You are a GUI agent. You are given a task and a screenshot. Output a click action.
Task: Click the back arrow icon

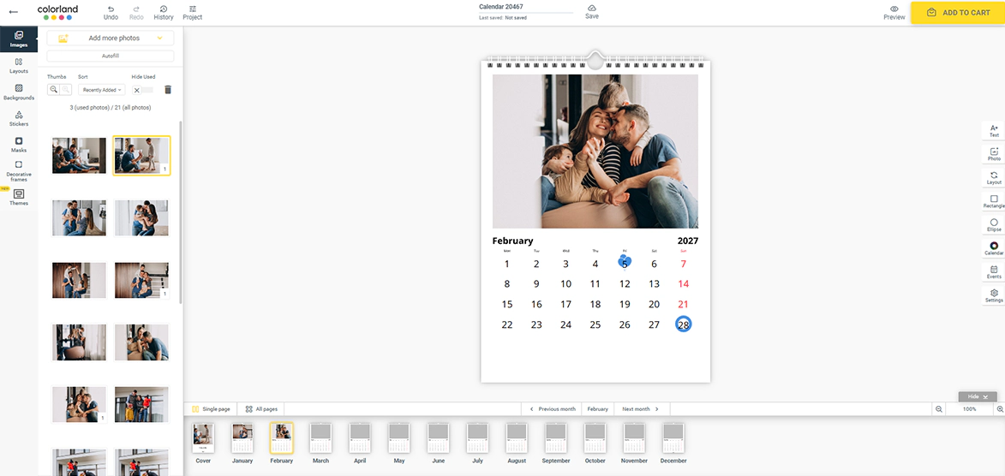[x=14, y=12]
